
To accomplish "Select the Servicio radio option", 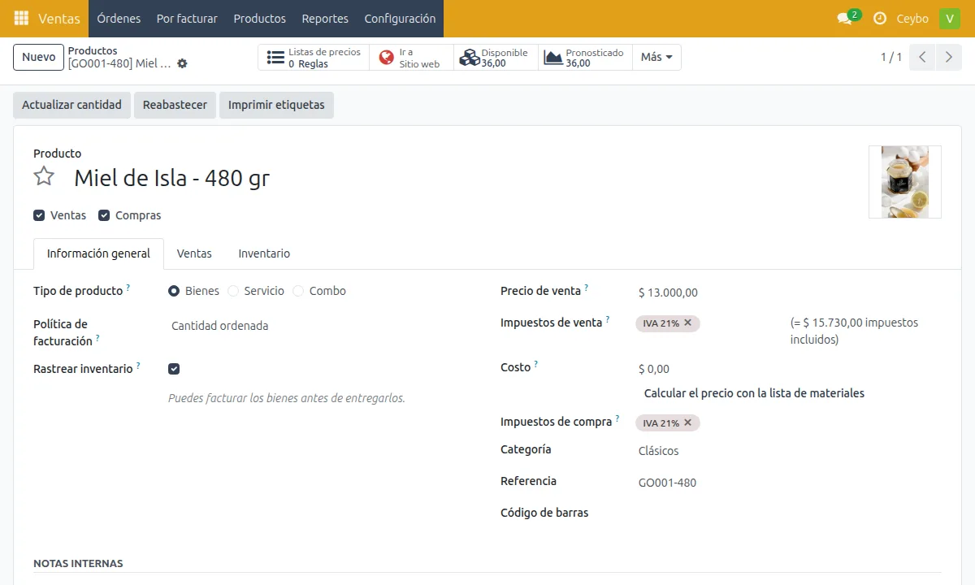I will click(x=233, y=291).
